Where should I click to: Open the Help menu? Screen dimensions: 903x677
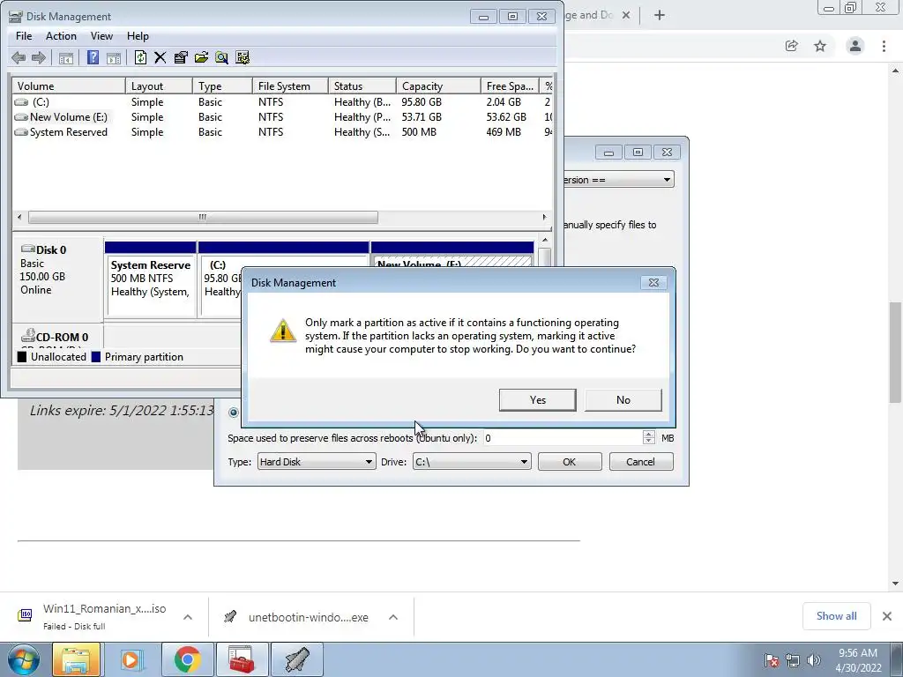(138, 35)
